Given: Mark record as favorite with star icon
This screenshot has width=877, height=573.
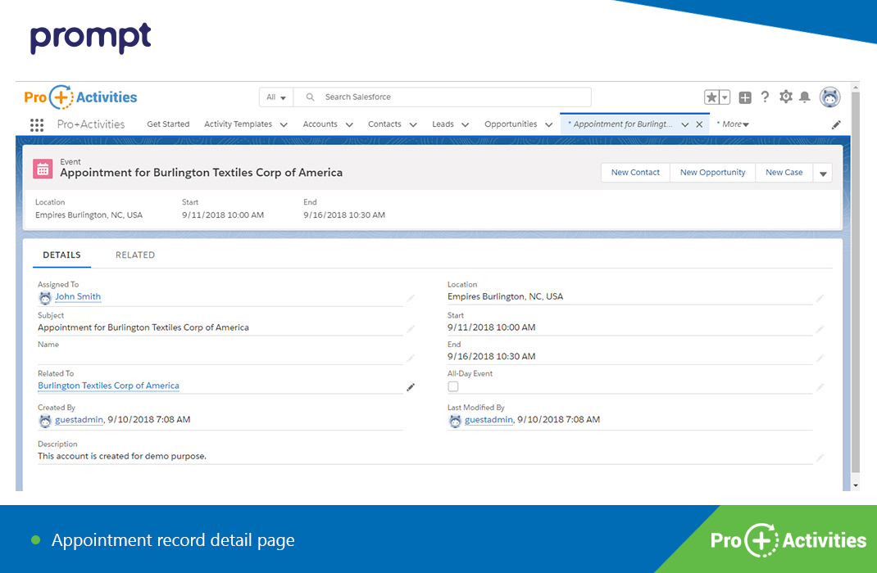Looking at the screenshot, I should tap(711, 97).
